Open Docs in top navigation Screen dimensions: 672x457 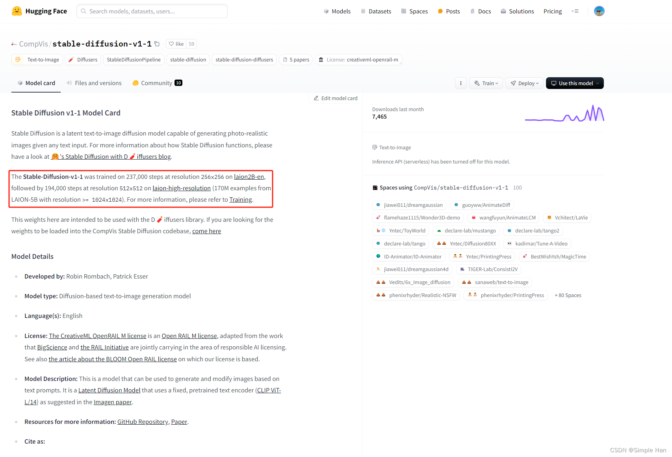[x=481, y=11]
